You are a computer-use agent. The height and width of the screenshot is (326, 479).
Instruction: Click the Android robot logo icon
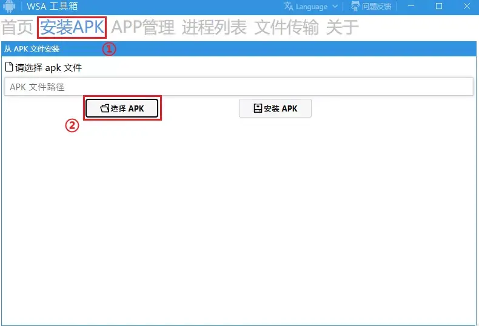9,6
